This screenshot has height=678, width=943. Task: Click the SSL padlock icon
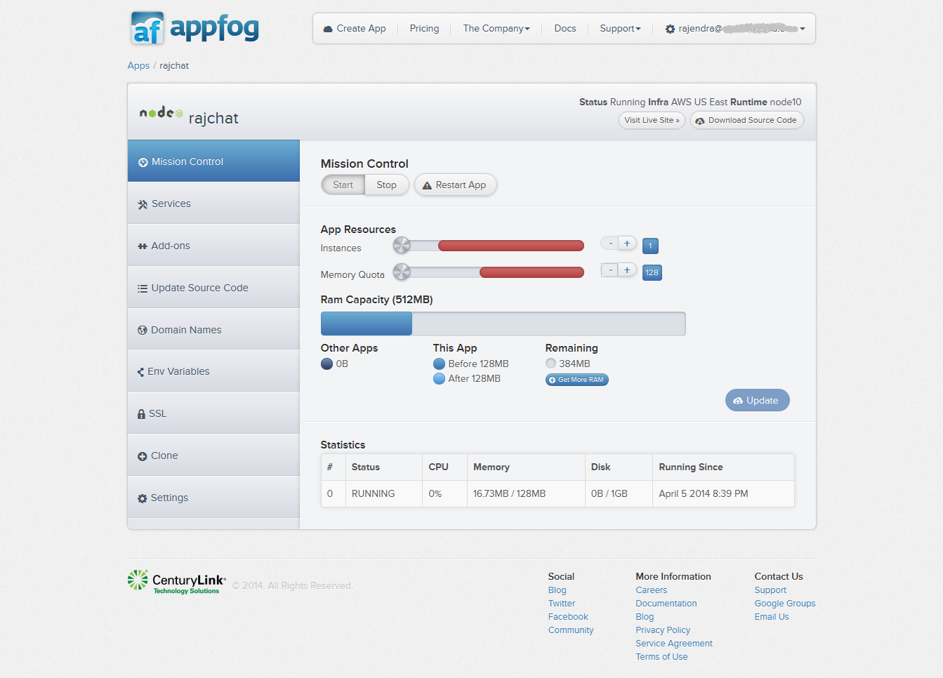click(141, 414)
